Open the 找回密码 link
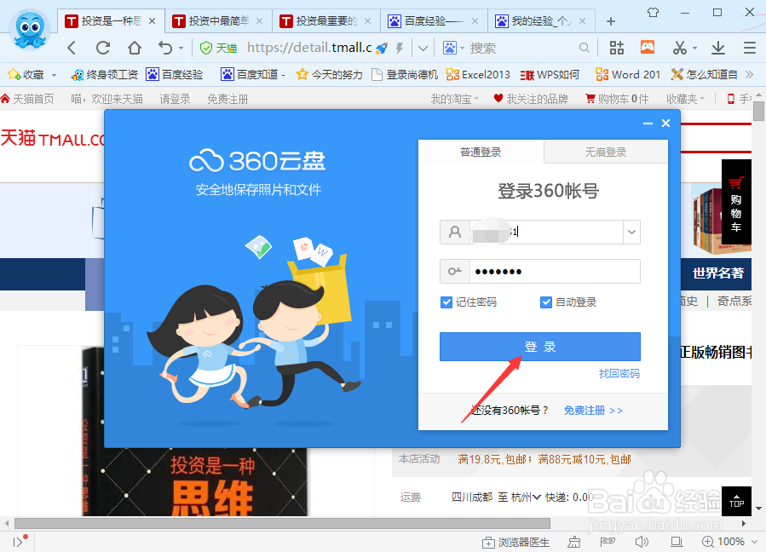The height and width of the screenshot is (552, 766). click(619, 373)
